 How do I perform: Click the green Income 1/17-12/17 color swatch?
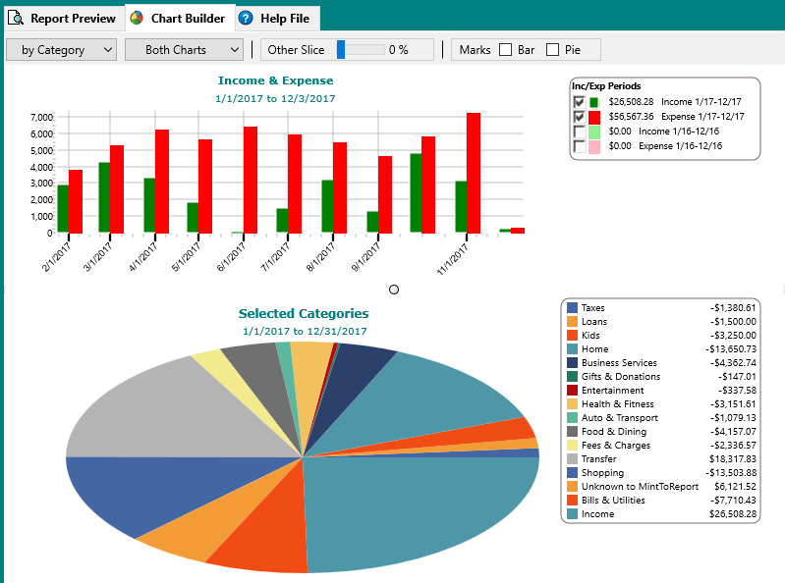pyautogui.click(x=593, y=102)
